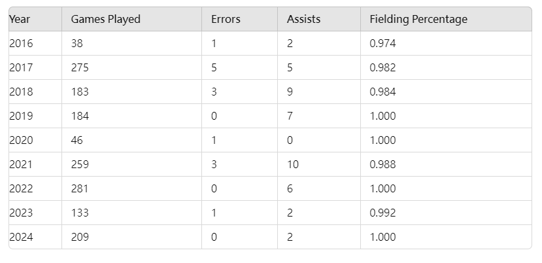This screenshot has width=542, height=263.
Task: Click games played value 183
Action: (80, 92)
